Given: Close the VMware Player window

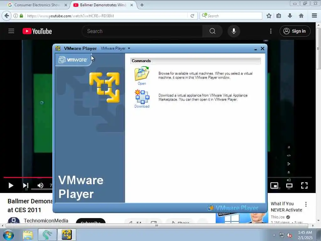Looking at the screenshot, I should pyautogui.click(x=262, y=49).
